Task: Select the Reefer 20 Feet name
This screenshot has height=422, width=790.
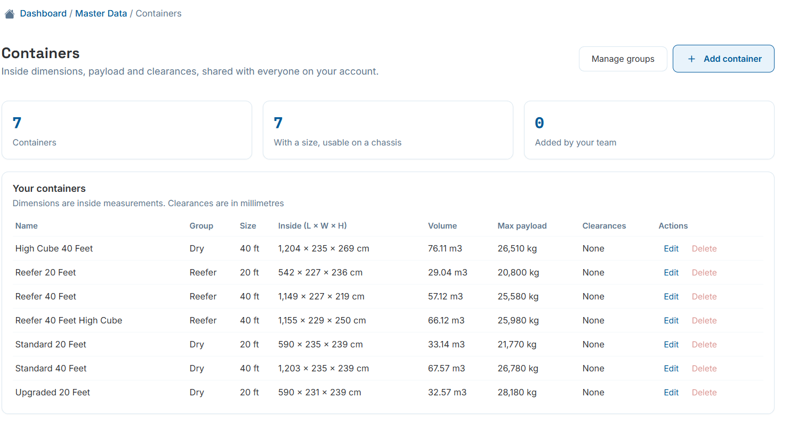Action: [x=45, y=272]
